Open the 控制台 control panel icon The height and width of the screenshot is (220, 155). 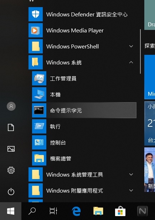[39, 142]
